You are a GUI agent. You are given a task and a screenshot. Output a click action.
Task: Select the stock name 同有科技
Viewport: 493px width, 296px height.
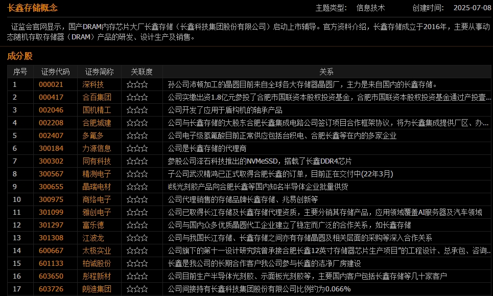point(97,161)
